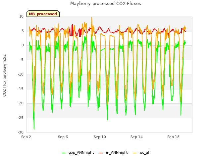
Task: Click the 10 y-axis tick label
Action: click(21, 16)
